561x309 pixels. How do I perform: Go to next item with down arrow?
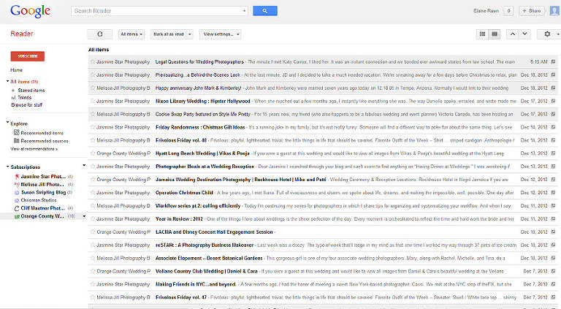[x=524, y=34]
